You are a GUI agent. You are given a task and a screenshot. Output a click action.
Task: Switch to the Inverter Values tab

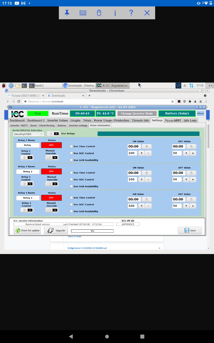(58, 120)
